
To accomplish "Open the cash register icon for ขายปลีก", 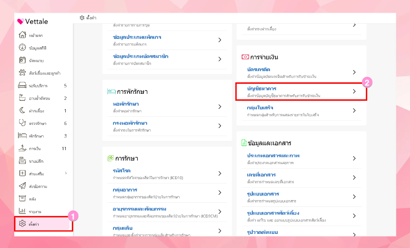I will point(22,161).
